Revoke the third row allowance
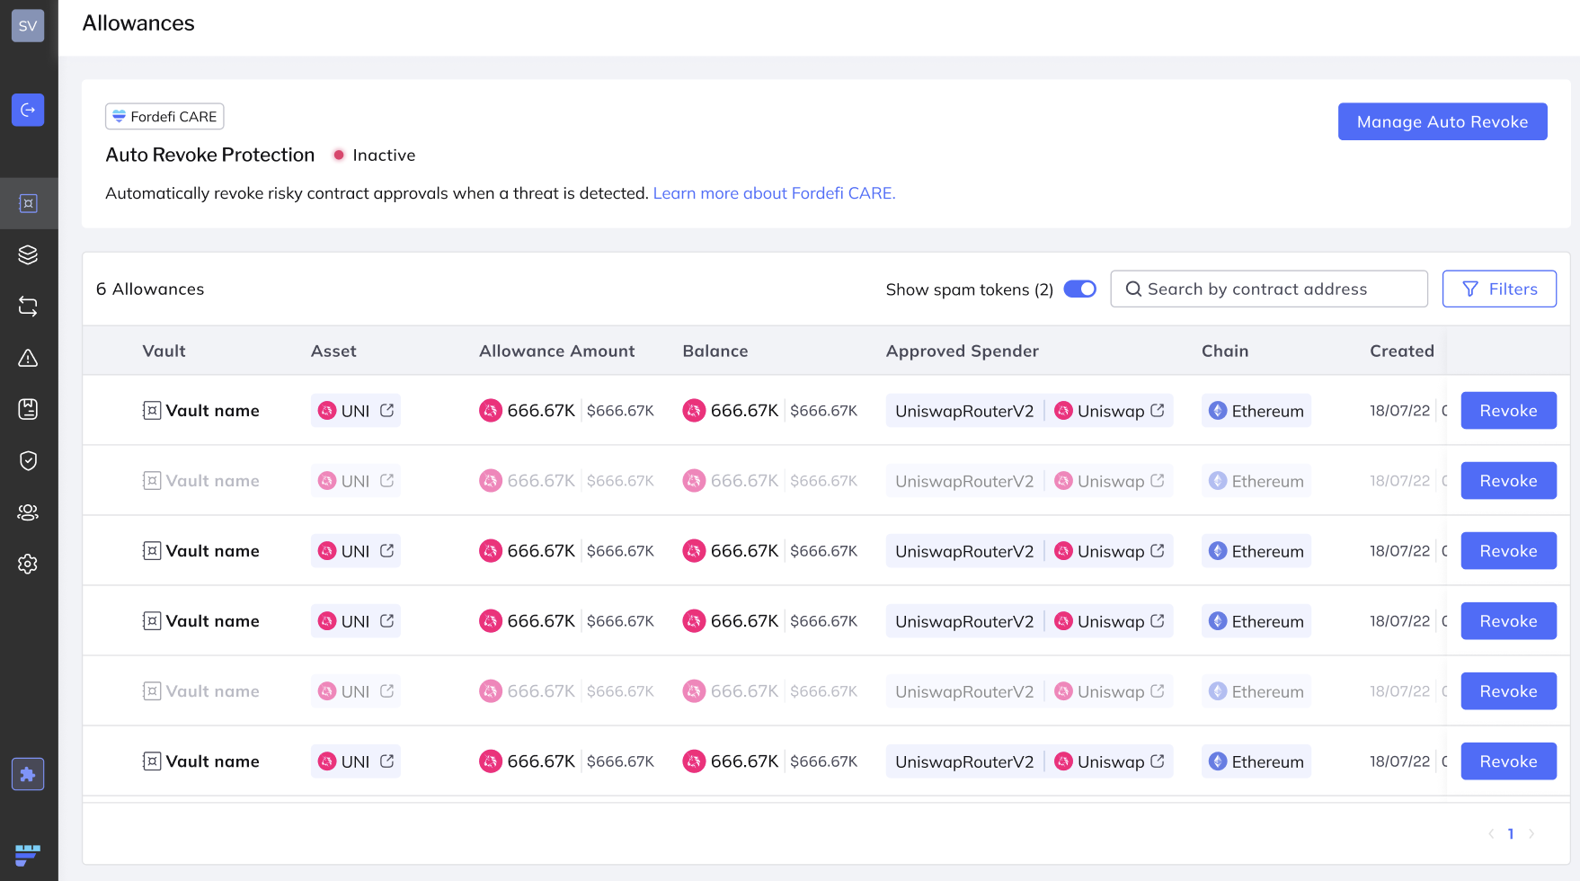Image resolution: width=1580 pixels, height=881 pixels. coord(1508,551)
